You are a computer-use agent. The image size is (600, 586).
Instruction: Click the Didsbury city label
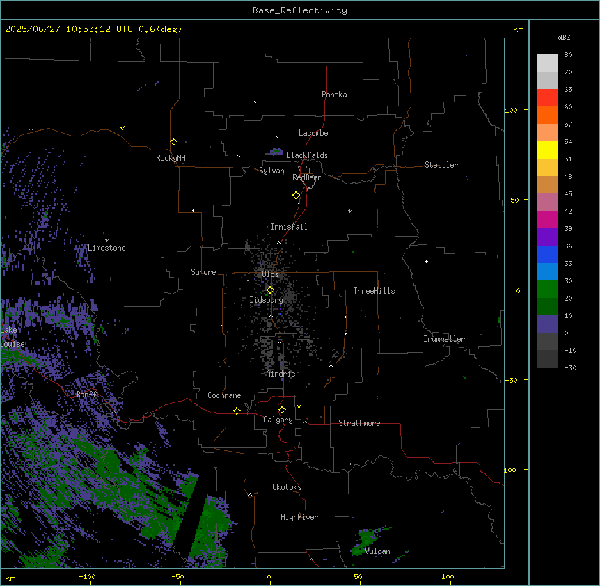266,300
